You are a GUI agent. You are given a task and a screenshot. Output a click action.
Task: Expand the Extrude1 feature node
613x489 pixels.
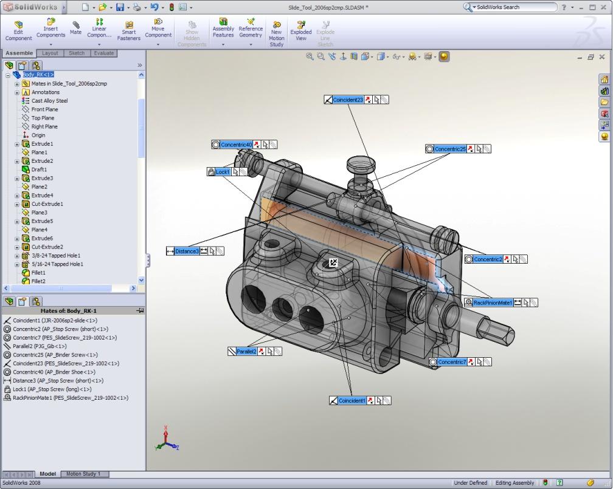(17, 144)
